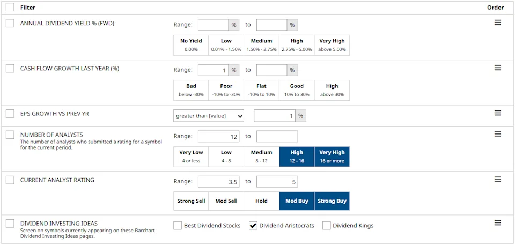515x245 pixels.
Task: Uncheck the Dividend Aristocrats option
Action: click(253, 226)
